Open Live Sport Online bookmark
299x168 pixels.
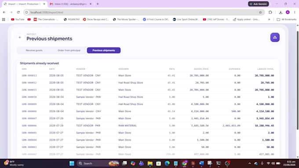point(186,19)
